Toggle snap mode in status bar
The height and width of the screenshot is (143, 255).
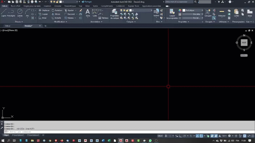tap(170, 136)
